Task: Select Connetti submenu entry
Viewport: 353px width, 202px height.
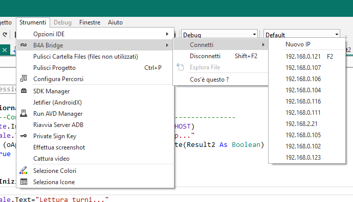Action: tap(220, 45)
